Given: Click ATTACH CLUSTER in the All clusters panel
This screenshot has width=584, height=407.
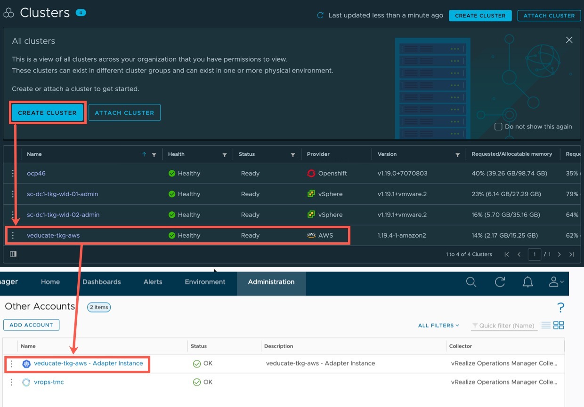Looking at the screenshot, I should tap(124, 113).
